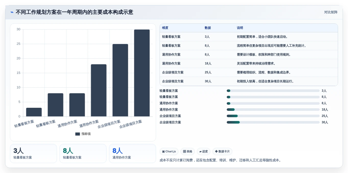The image size is (348, 173).
Task: Click the 企业级项目方案 progress bar showing 30人
Action: 273,122
